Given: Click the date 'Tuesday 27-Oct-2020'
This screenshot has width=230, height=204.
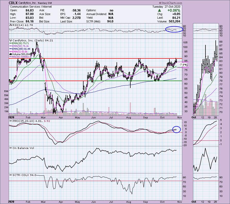Looking at the screenshot, I should (166, 7).
